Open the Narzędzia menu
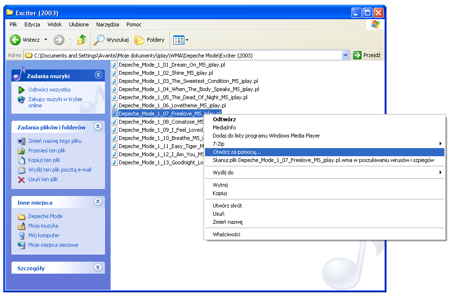The height and width of the screenshot is (300, 454). click(107, 24)
